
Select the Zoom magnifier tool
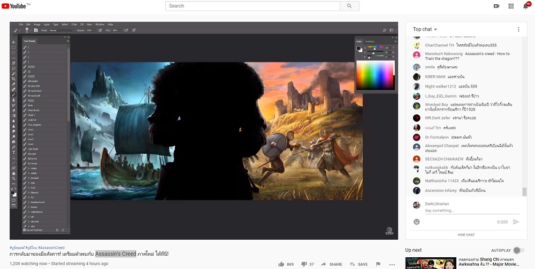(14, 178)
